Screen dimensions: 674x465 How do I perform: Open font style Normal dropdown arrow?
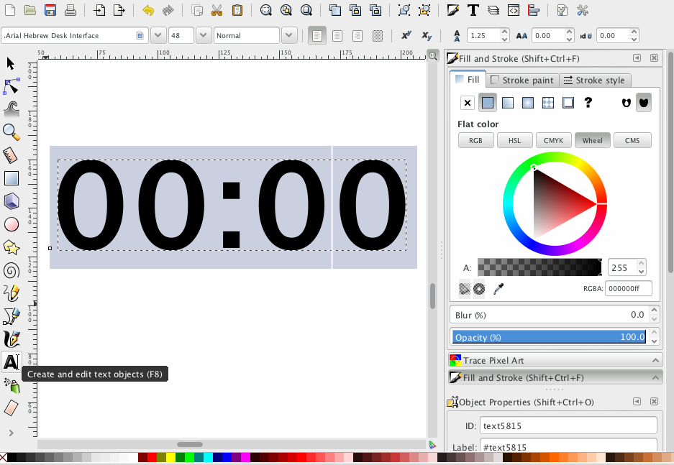tap(289, 35)
